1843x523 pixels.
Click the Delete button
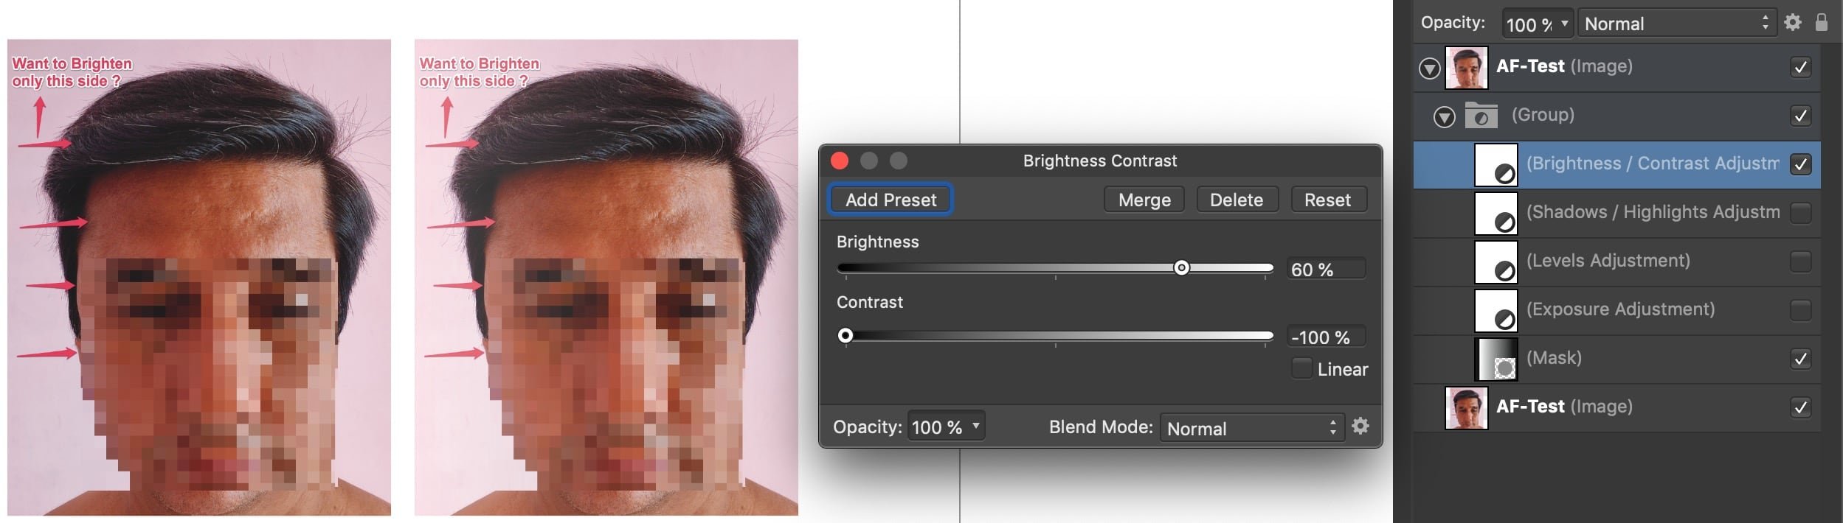coord(1236,200)
